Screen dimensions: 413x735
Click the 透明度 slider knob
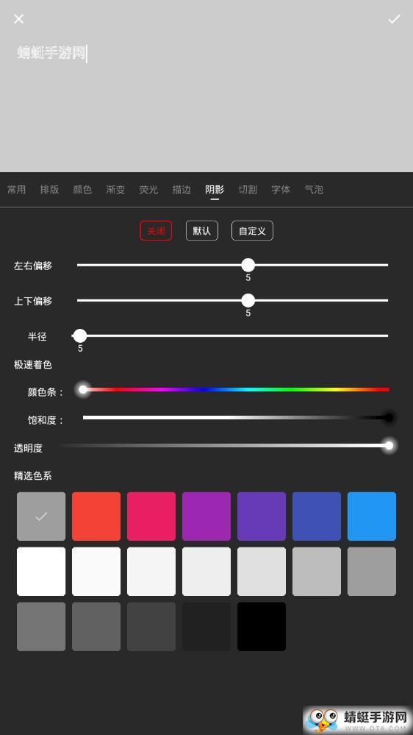point(389,445)
